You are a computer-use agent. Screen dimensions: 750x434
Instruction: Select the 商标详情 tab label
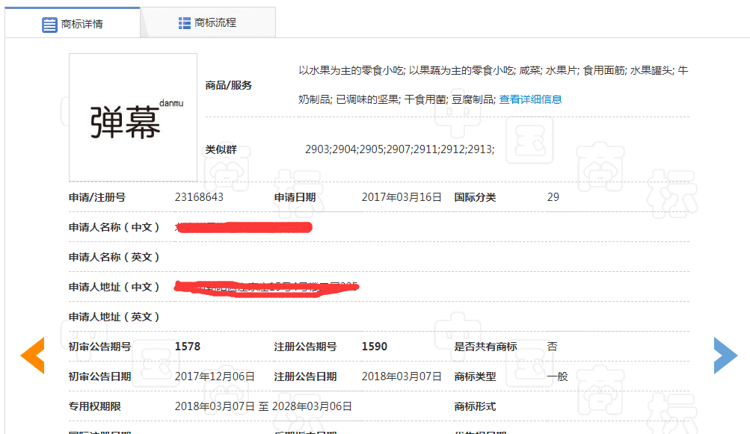[x=82, y=24]
